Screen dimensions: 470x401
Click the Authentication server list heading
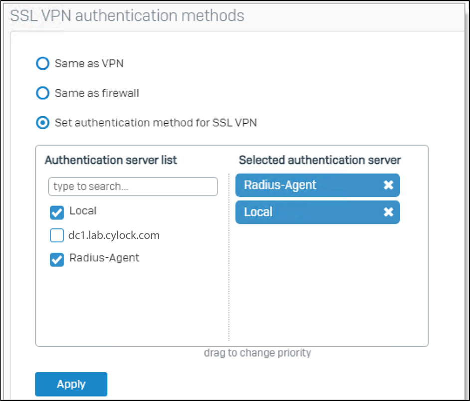[111, 160]
